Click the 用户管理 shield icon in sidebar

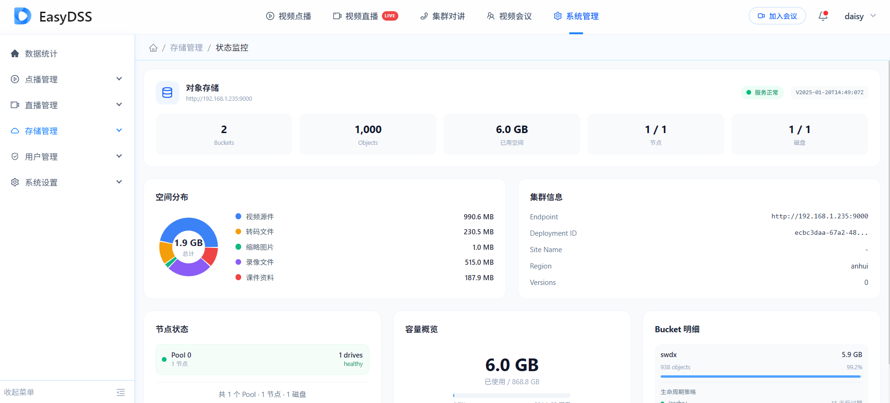(15, 157)
